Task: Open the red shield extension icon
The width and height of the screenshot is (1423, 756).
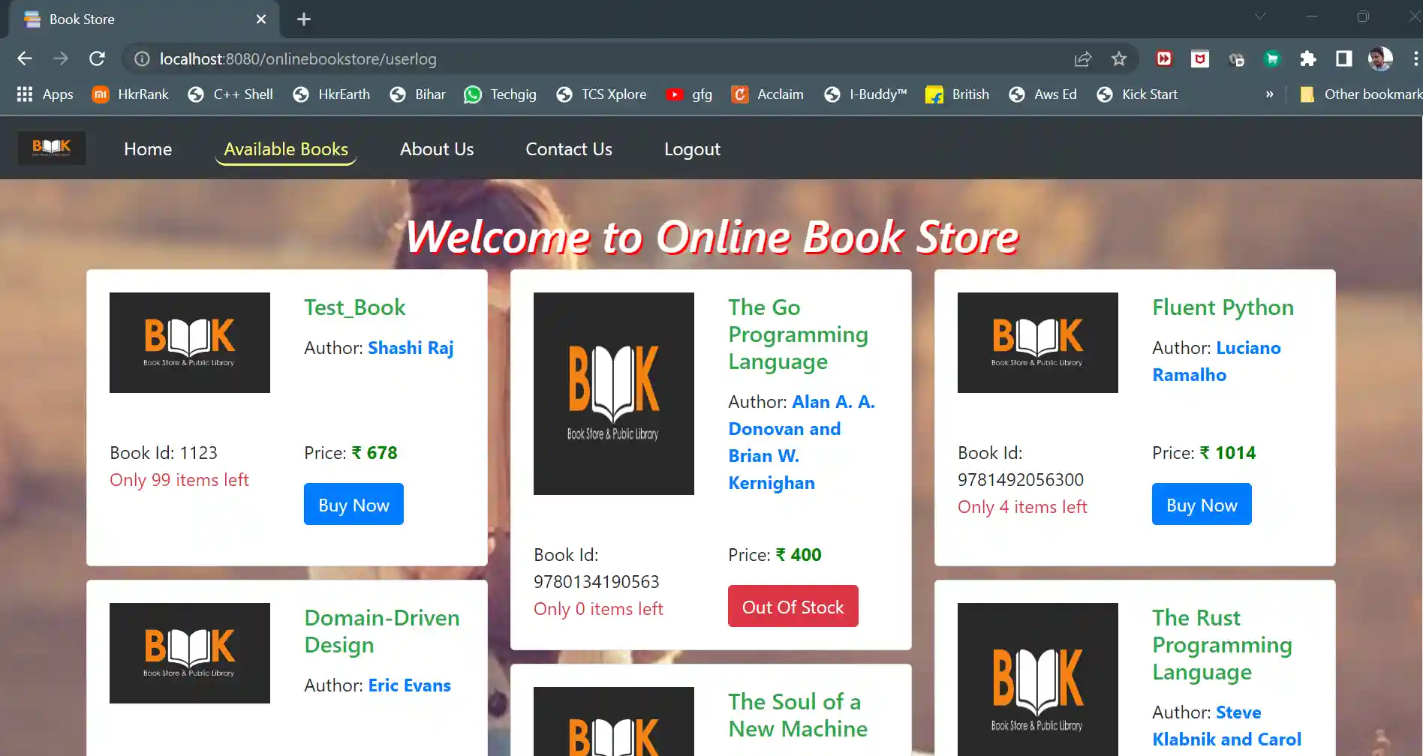Action: pyautogui.click(x=1200, y=58)
